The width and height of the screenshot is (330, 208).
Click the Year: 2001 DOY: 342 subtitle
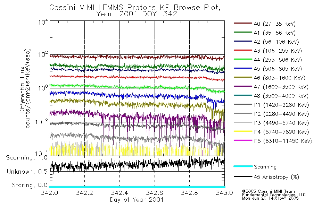point(137,14)
